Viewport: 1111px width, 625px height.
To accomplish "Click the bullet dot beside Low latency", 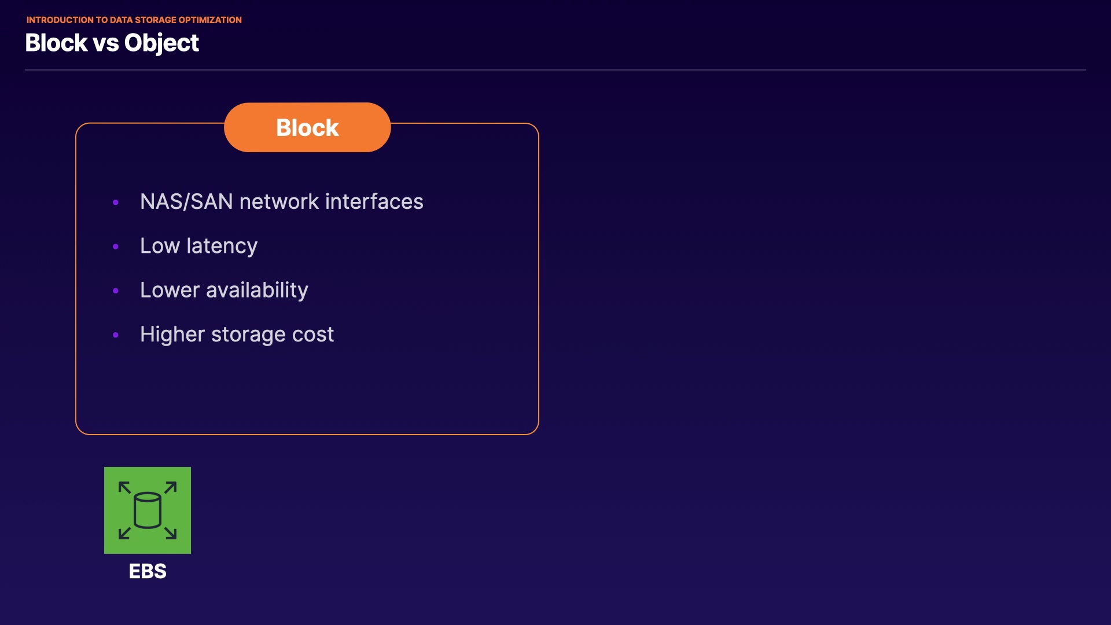I will [116, 247].
